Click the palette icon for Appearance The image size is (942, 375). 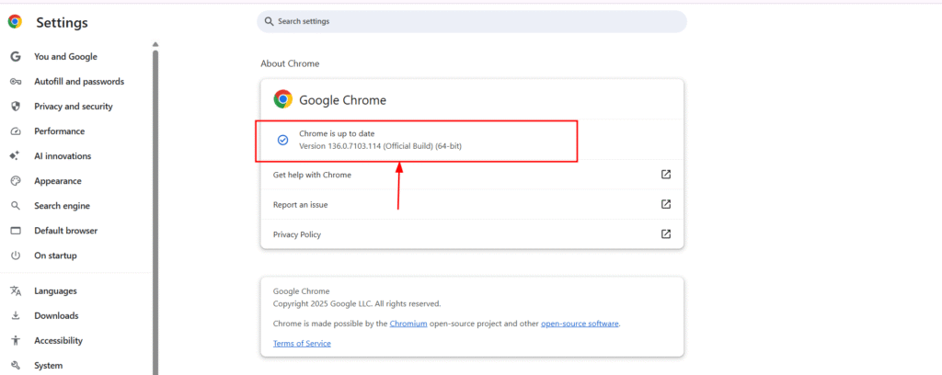16,181
